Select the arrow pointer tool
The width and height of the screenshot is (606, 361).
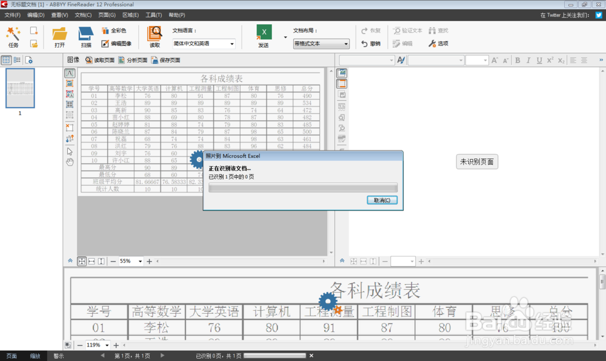(x=70, y=152)
